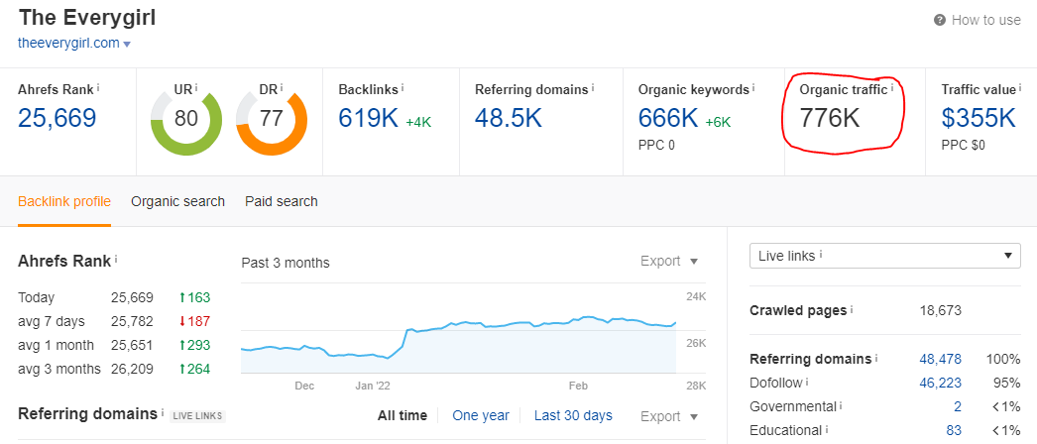The width and height of the screenshot is (1037, 444).
Task: Click the info icon next to DR
Action: (x=282, y=87)
